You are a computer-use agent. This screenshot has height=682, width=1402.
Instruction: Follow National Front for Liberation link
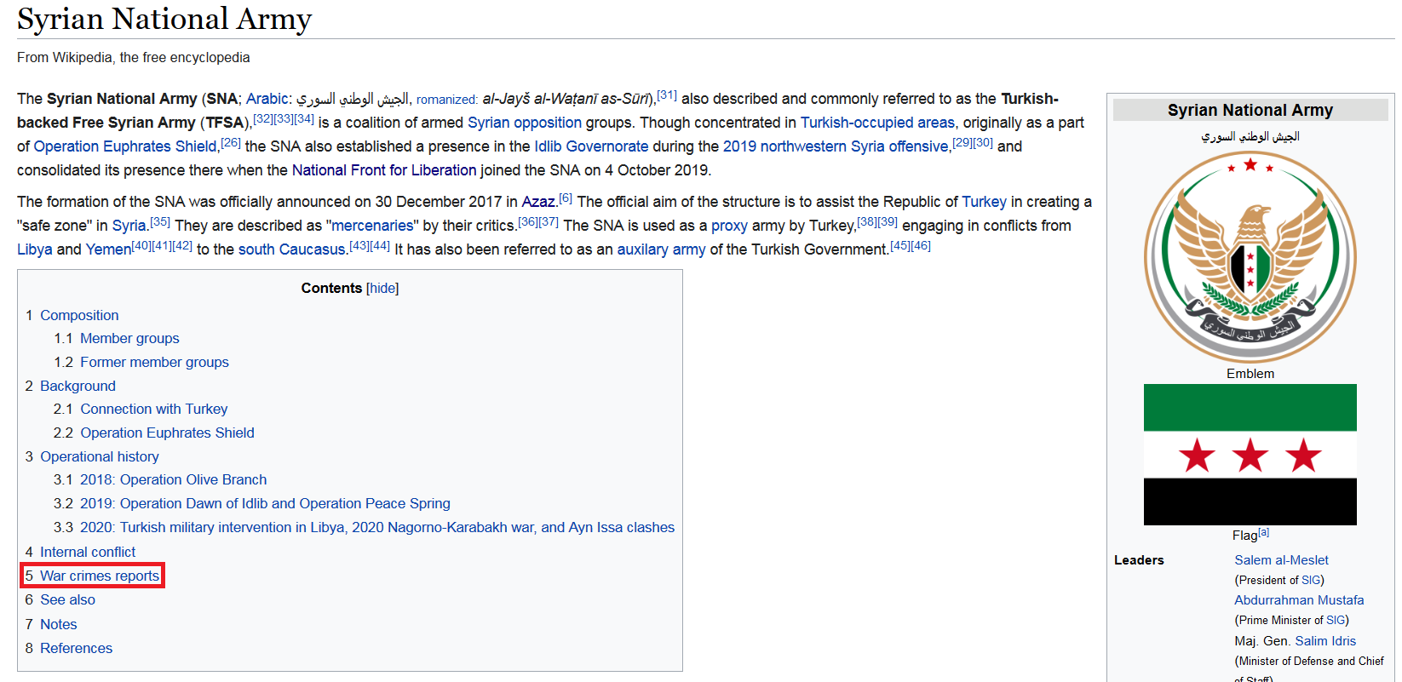point(384,170)
